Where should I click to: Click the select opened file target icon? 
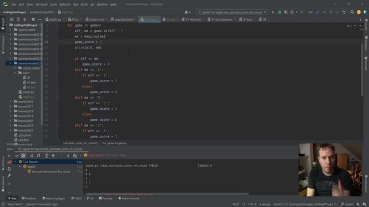coord(12,20)
